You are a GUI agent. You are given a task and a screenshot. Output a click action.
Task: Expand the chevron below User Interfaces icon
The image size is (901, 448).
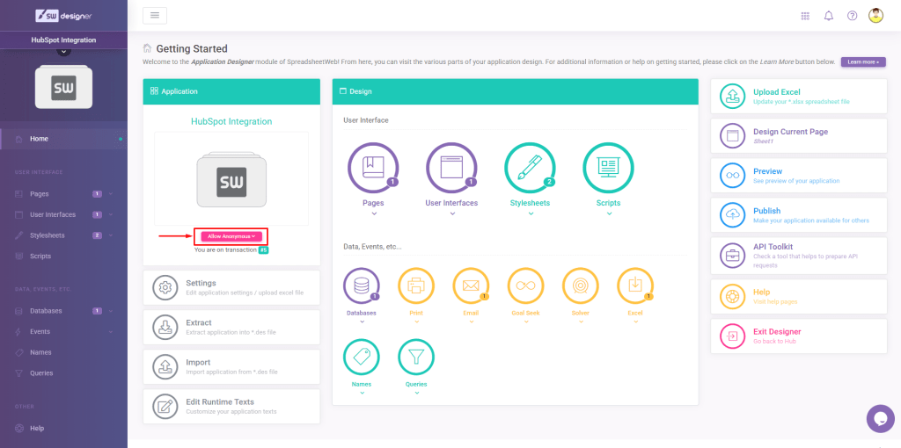click(451, 213)
